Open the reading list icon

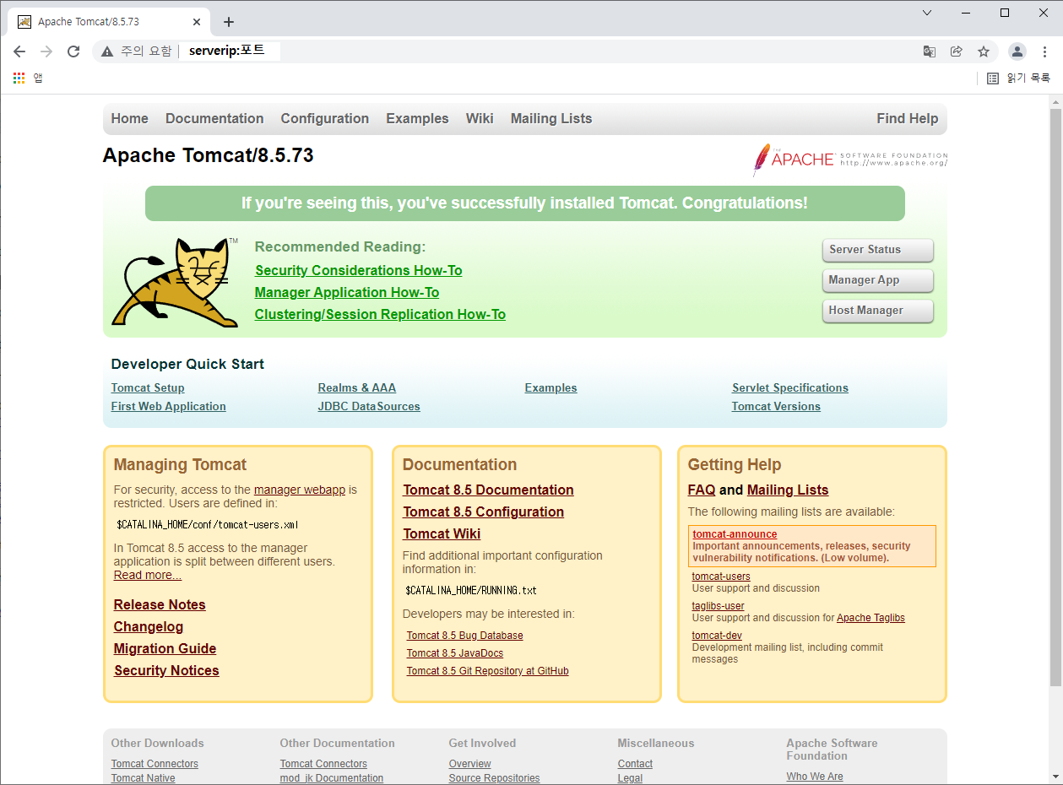click(x=994, y=78)
